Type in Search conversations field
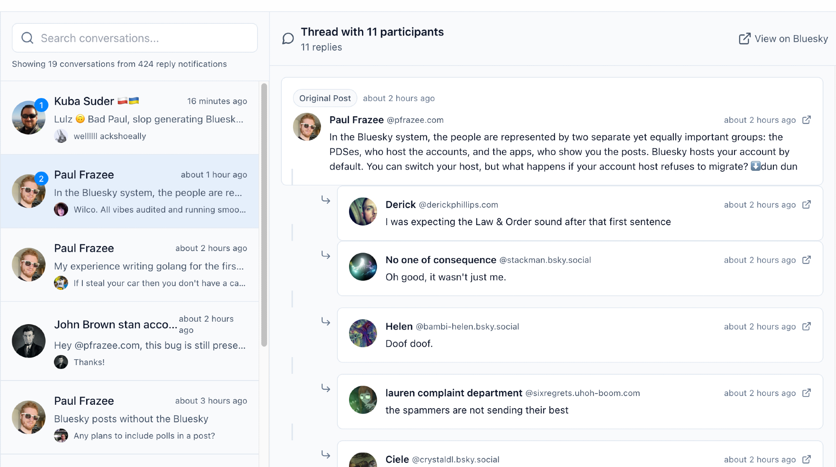The height and width of the screenshot is (467, 836). tap(142, 38)
